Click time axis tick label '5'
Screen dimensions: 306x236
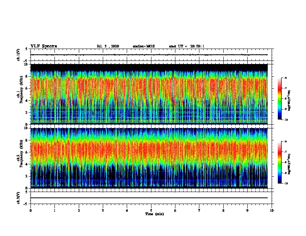151,211
